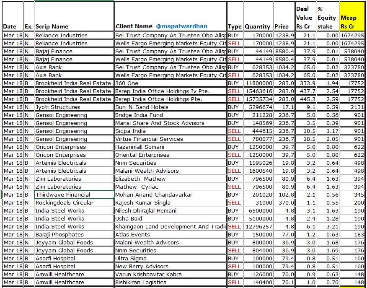The height and width of the screenshot is (288, 367).
Task: Click the Mcap Rs Cr yellow header cell
Action: [x=352, y=16]
